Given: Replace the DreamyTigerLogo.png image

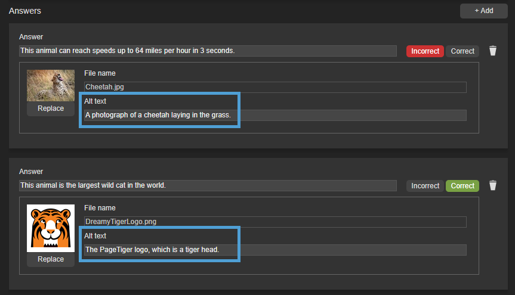Looking at the screenshot, I should click(x=51, y=259).
